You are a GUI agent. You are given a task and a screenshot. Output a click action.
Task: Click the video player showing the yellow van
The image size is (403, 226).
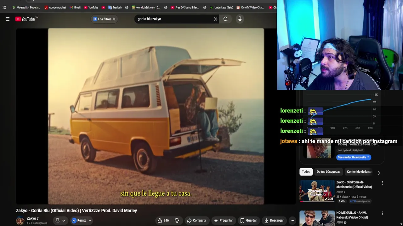coord(156,116)
